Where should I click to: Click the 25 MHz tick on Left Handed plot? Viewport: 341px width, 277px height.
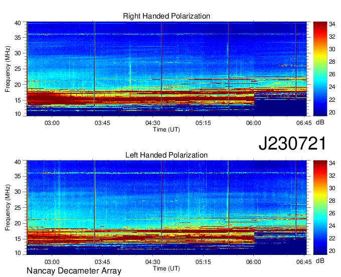[18, 208]
